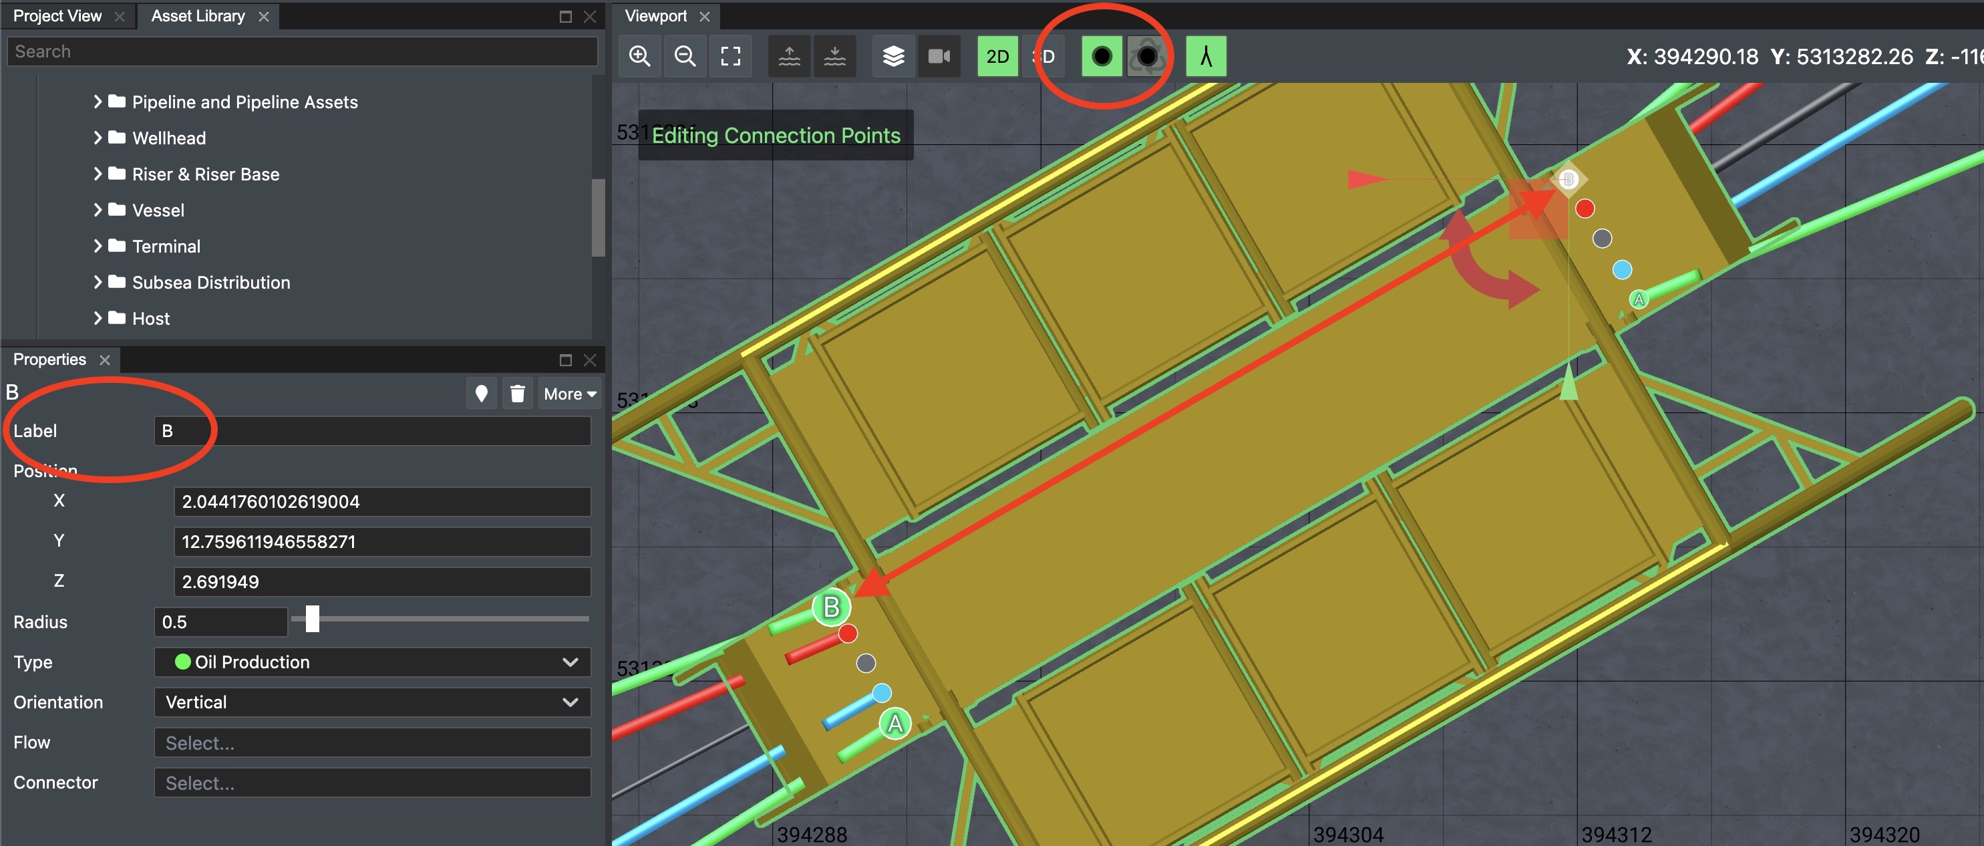Image resolution: width=1984 pixels, height=846 pixels.
Task: Click the Radius value field
Action: pos(221,621)
